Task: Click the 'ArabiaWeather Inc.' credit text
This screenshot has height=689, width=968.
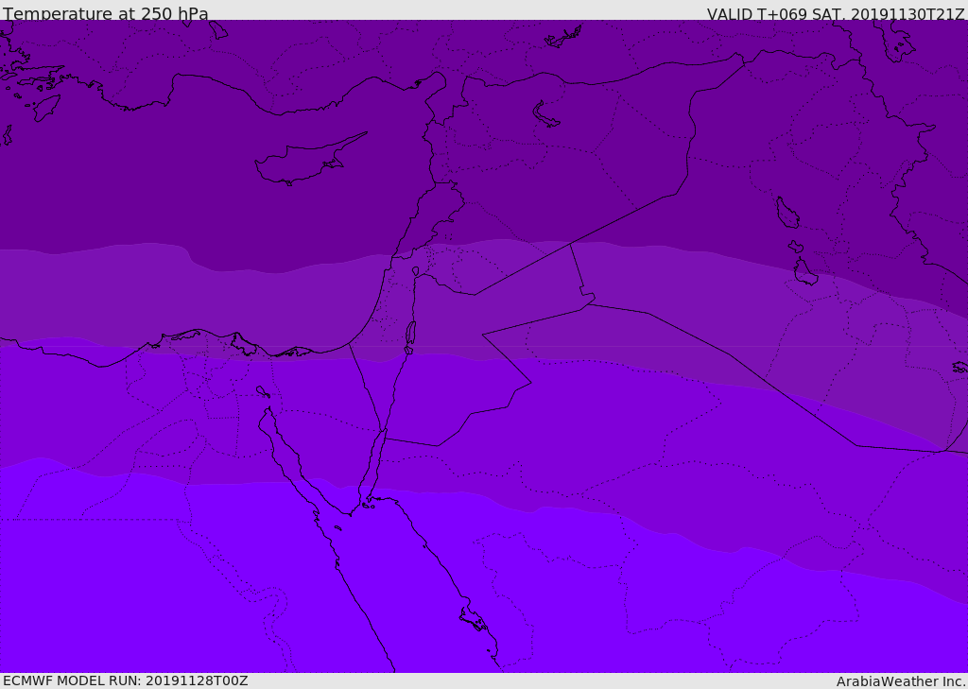Action: [902, 681]
